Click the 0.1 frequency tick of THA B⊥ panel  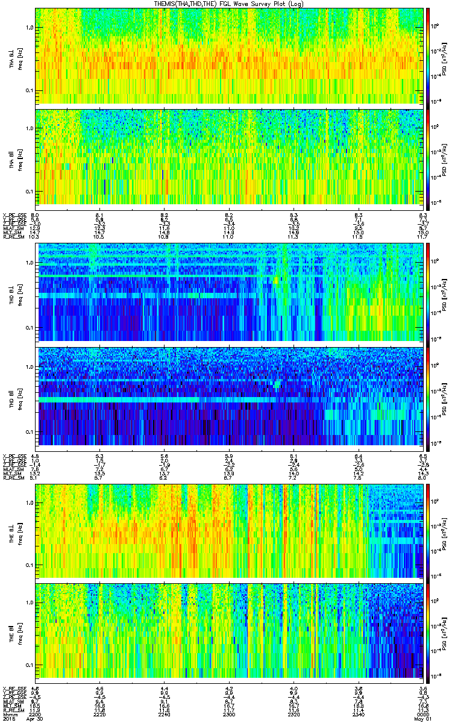click(x=29, y=91)
